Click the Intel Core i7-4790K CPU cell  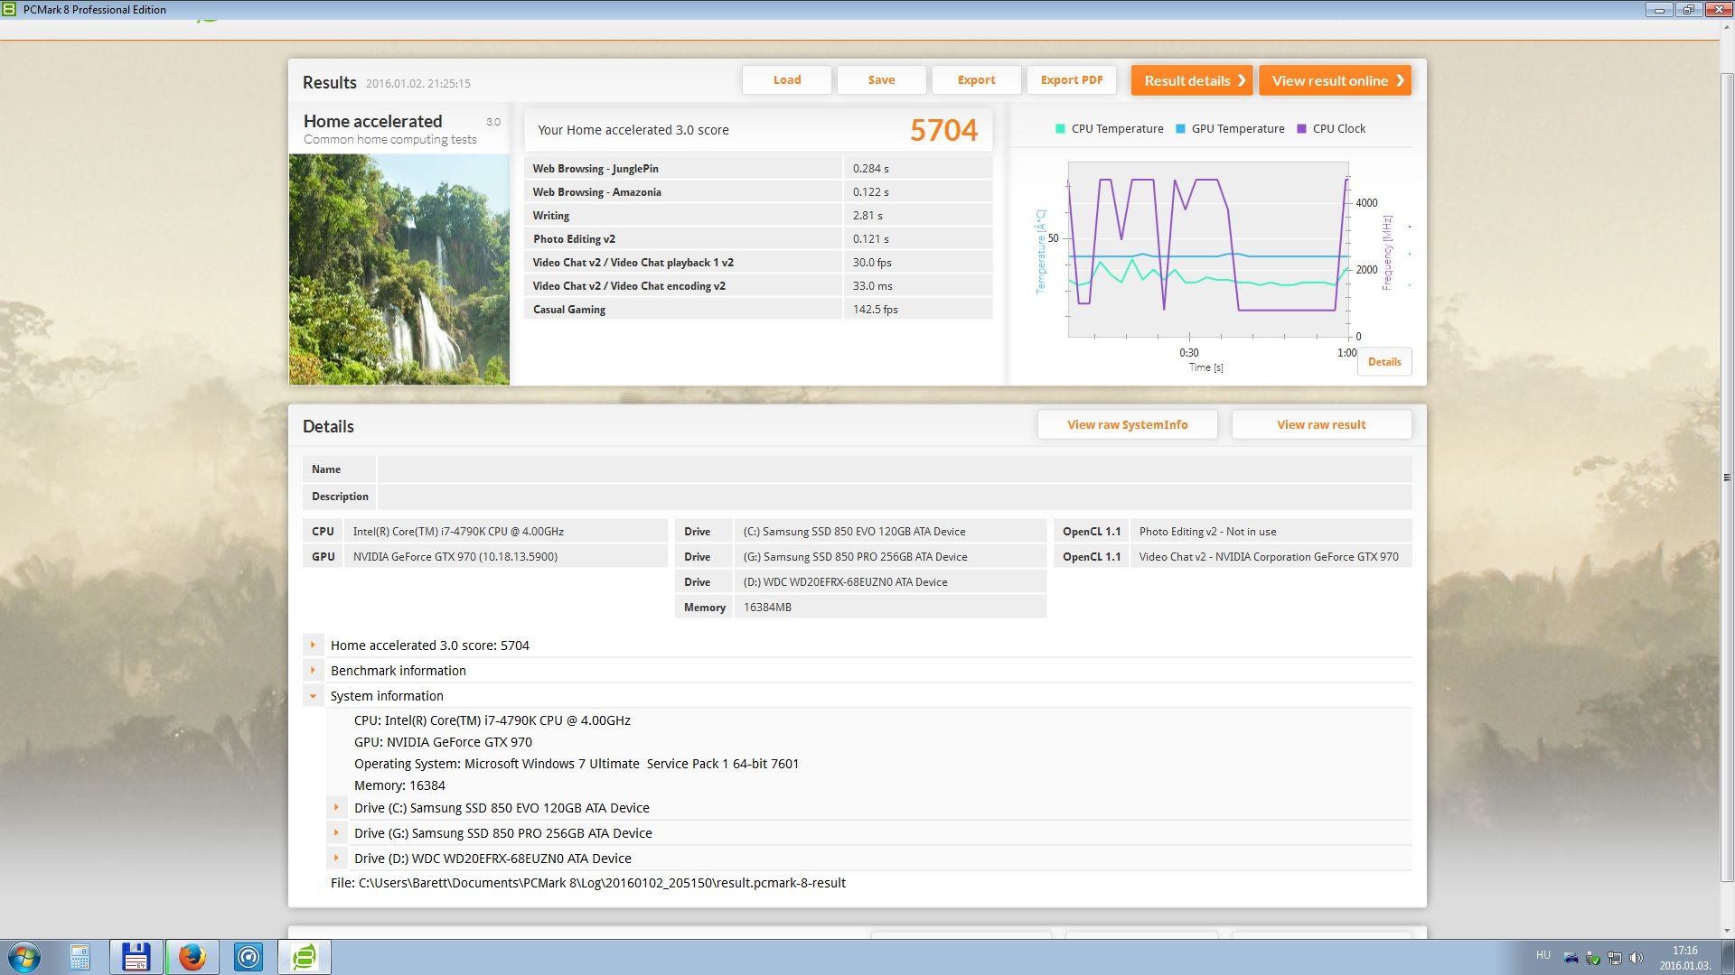(x=505, y=531)
